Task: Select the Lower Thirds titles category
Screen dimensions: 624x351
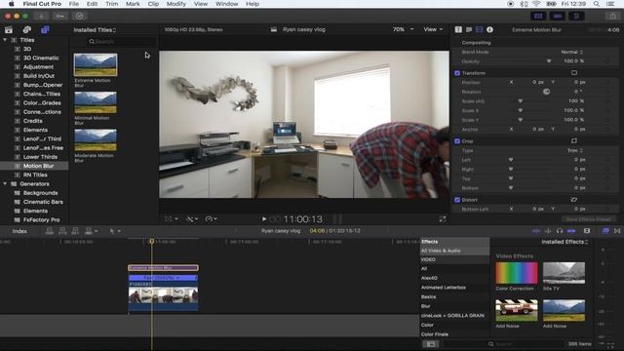Action: click(x=40, y=157)
